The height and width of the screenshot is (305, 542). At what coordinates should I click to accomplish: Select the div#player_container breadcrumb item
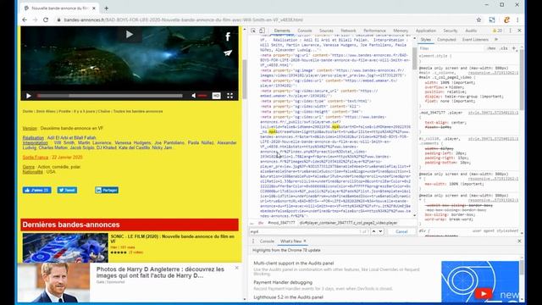348,223
